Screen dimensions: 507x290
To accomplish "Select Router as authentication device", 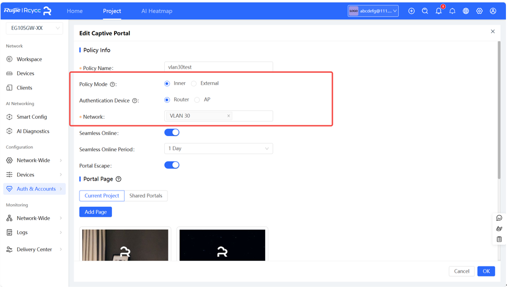I will pos(167,99).
